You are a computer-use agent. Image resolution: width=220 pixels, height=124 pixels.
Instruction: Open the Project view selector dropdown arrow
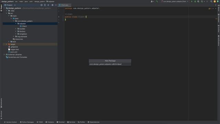point(15,5)
